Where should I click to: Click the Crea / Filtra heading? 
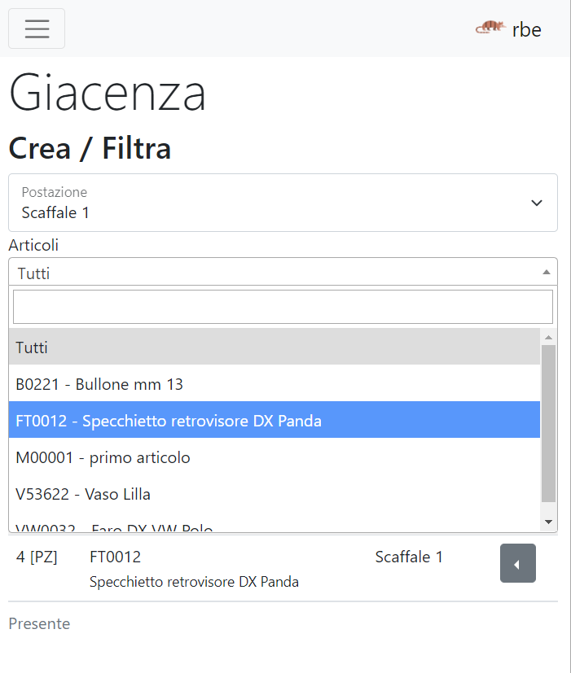90,148
